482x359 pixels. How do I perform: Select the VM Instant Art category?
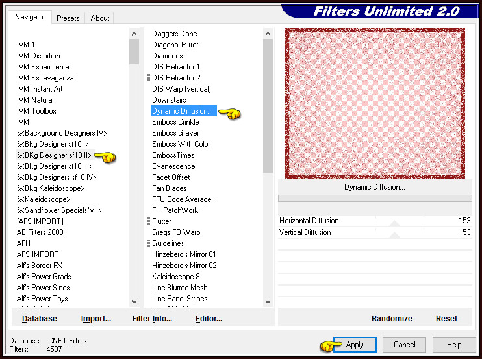40,89
